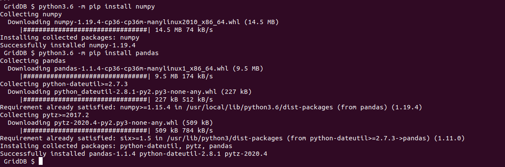Click 'Successfully installed pandas-1.1.4' line
505x167 pixels.
tap(133, 154)
